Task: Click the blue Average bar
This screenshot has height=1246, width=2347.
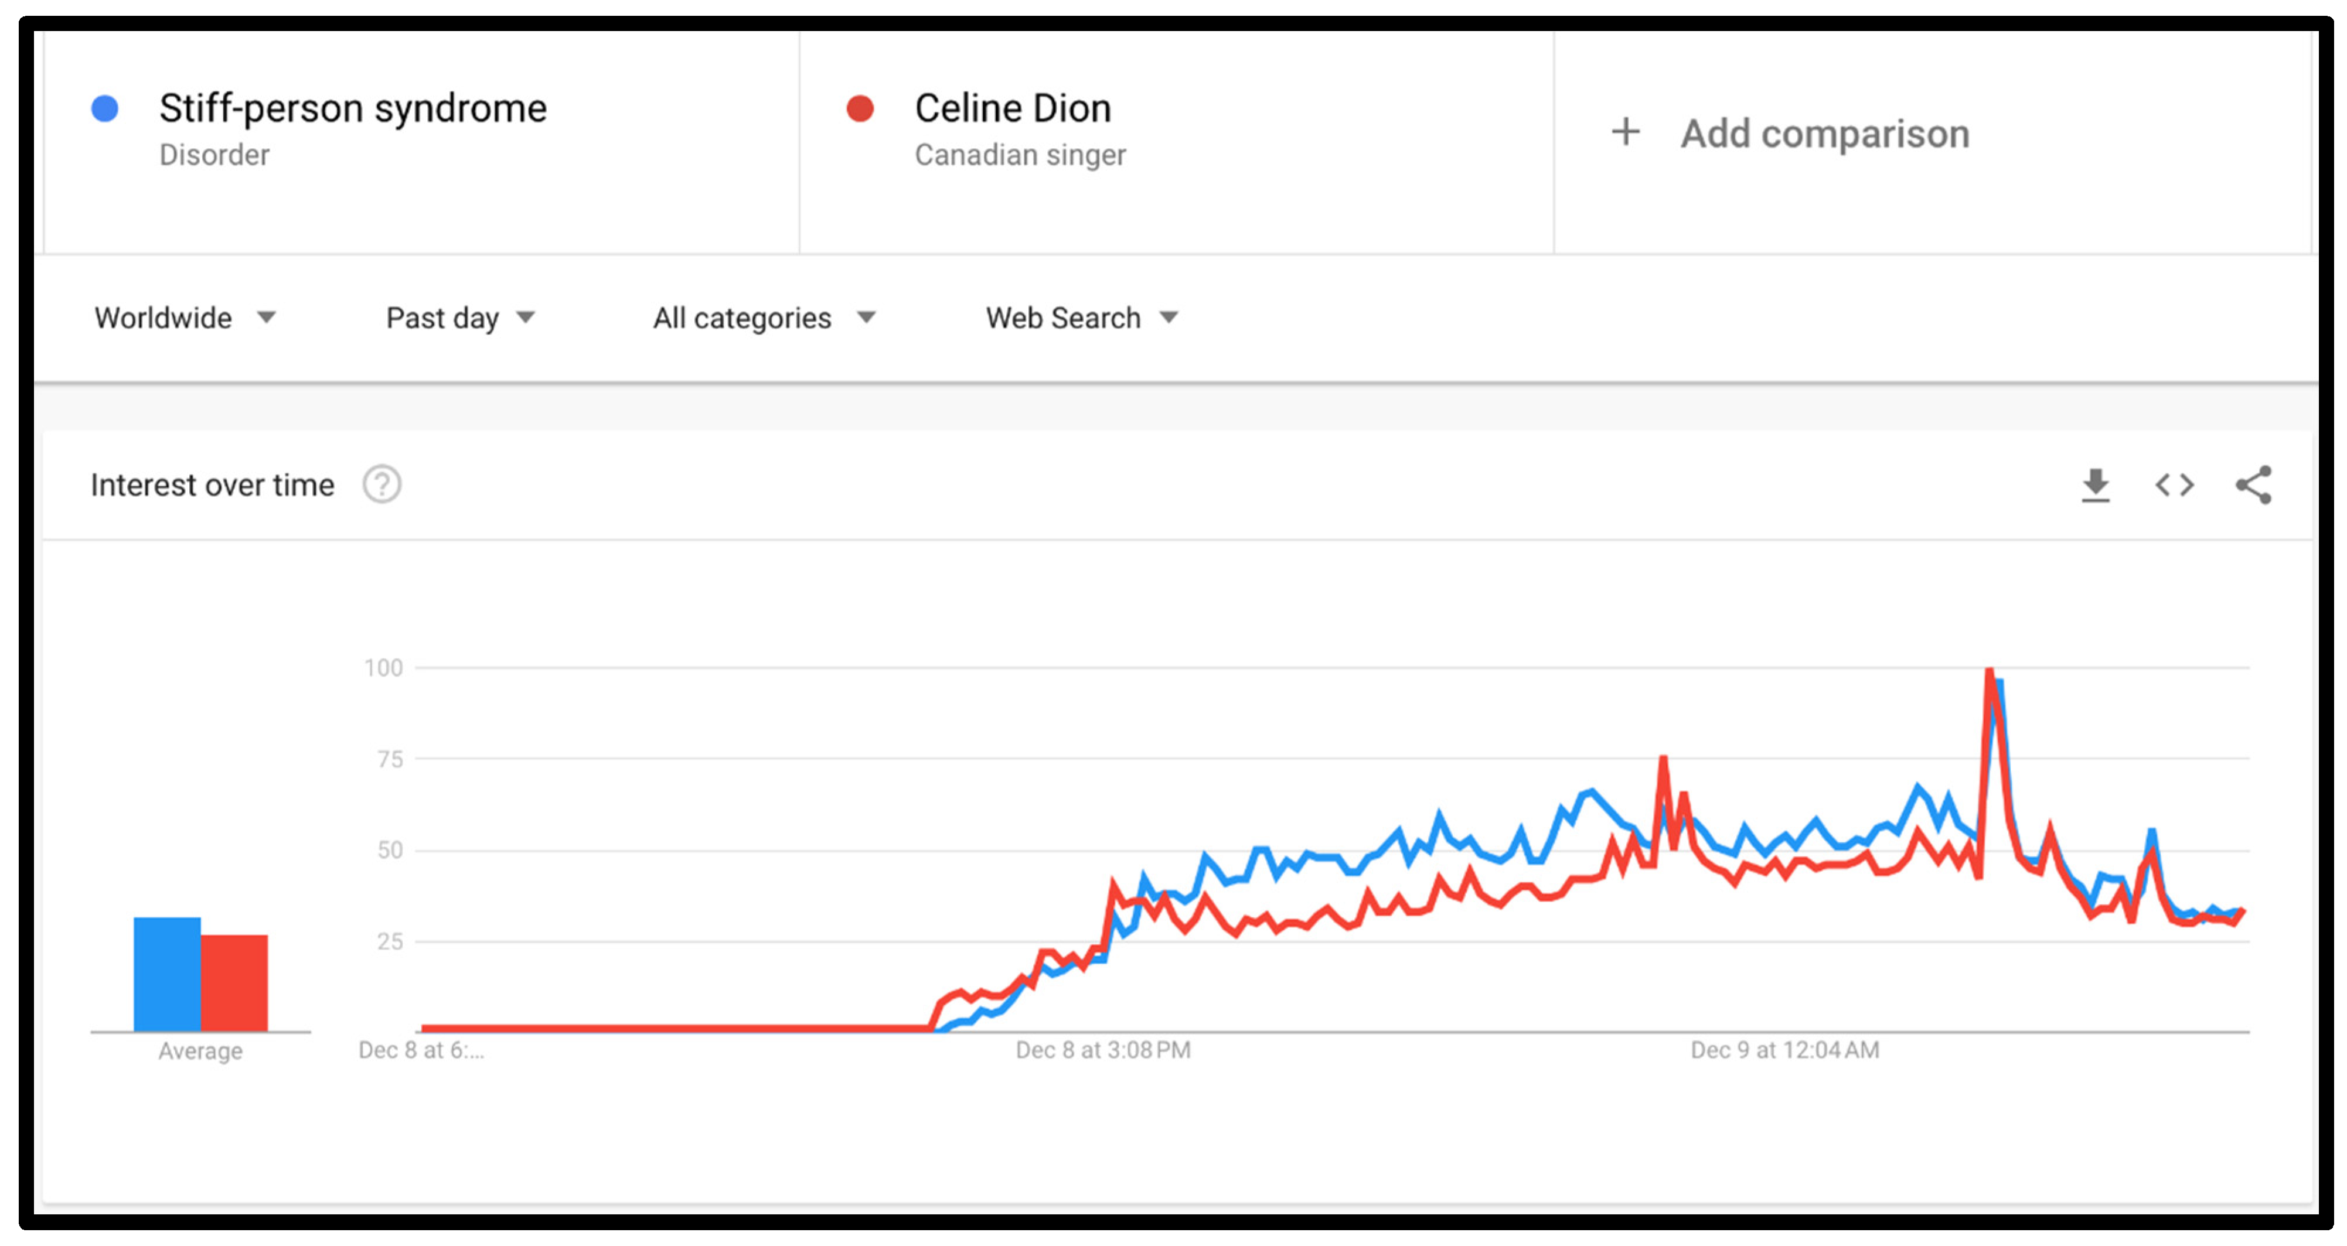Action: 167,974
